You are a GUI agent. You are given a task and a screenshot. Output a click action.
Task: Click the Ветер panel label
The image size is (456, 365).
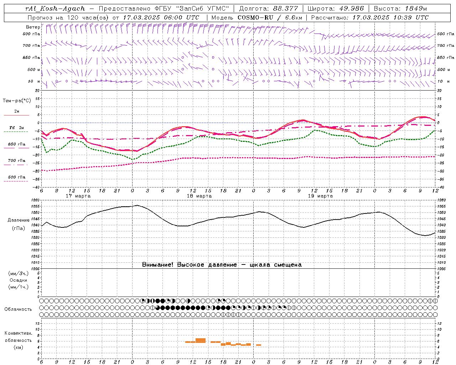tap(33, 27)
